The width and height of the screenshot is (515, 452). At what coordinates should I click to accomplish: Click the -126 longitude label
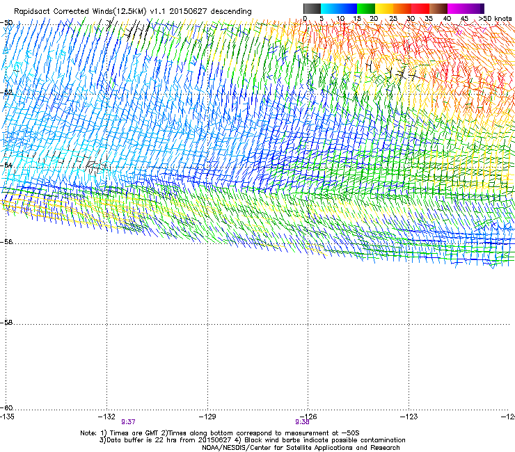pos(308,417)
